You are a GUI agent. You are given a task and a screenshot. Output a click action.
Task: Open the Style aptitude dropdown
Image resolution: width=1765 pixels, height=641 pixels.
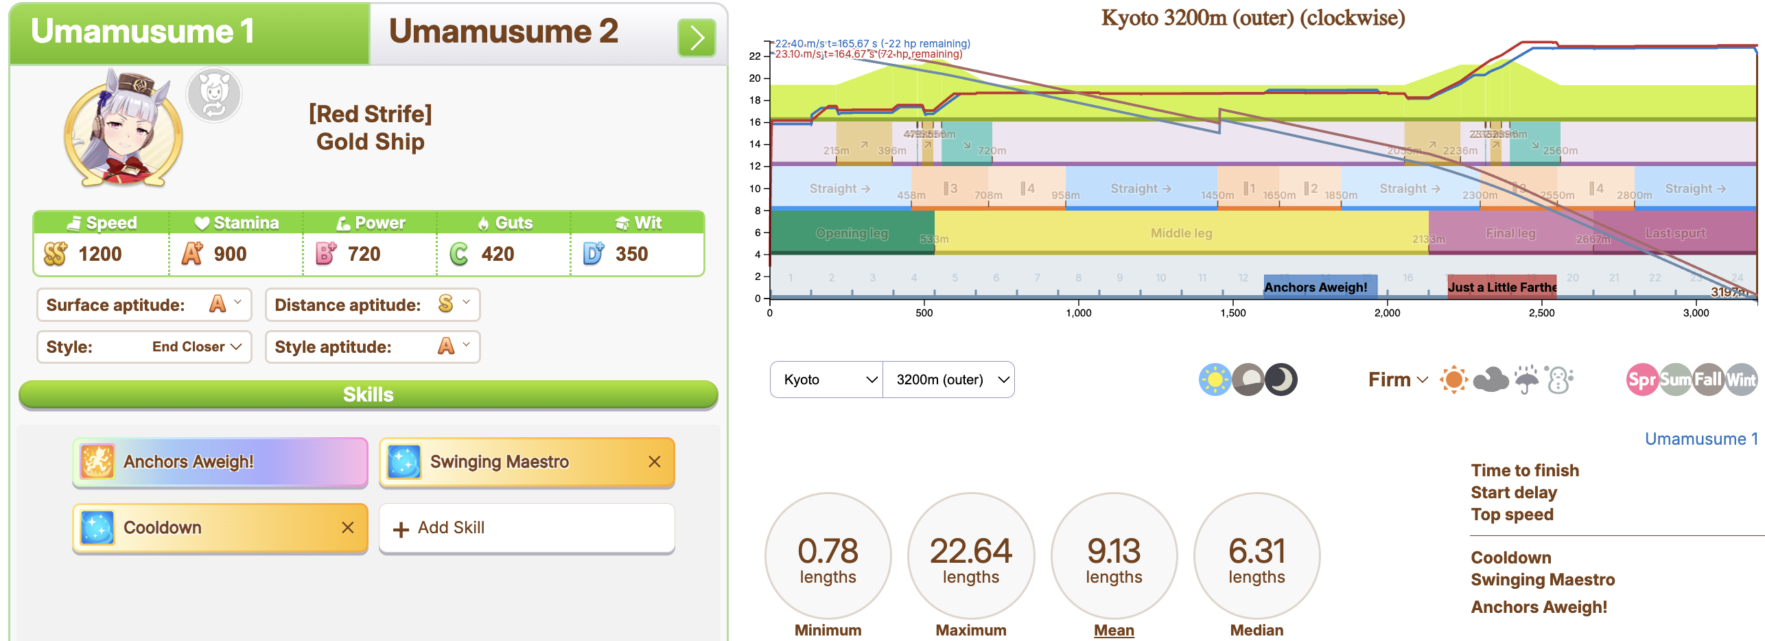coord(373,347)
